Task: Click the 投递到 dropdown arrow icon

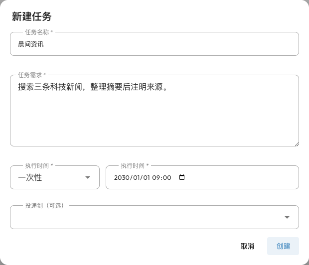Action: [x=287, y=217]
